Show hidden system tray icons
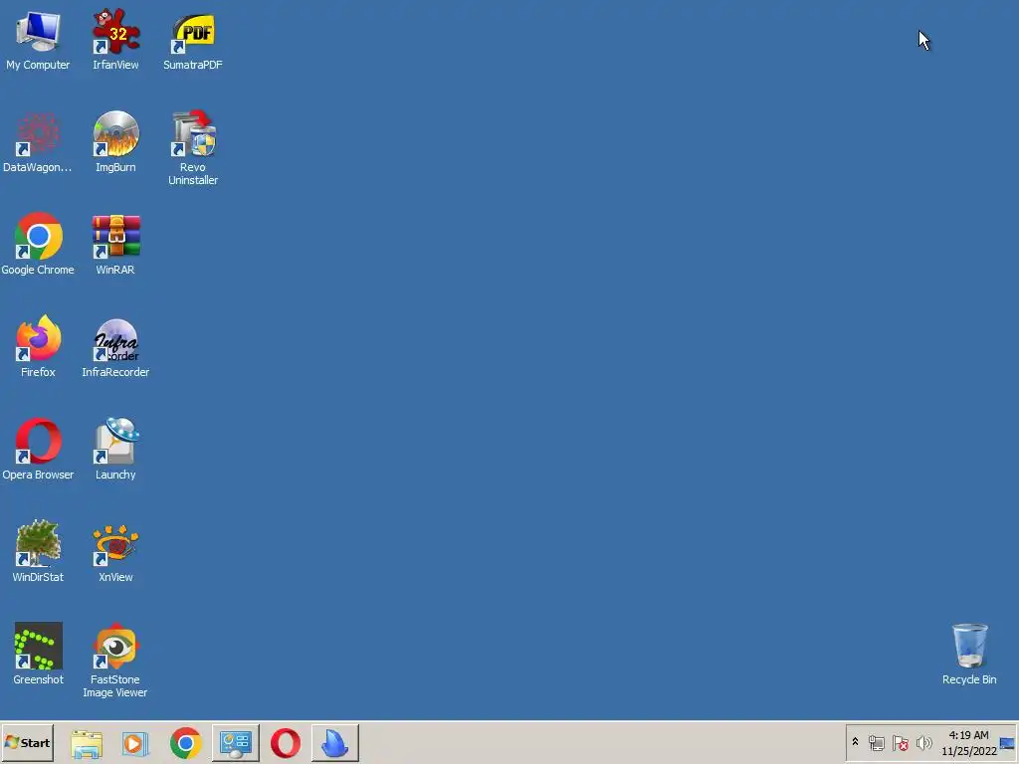The width and height of the screenshot is (1019, 764). pos(855,742)
